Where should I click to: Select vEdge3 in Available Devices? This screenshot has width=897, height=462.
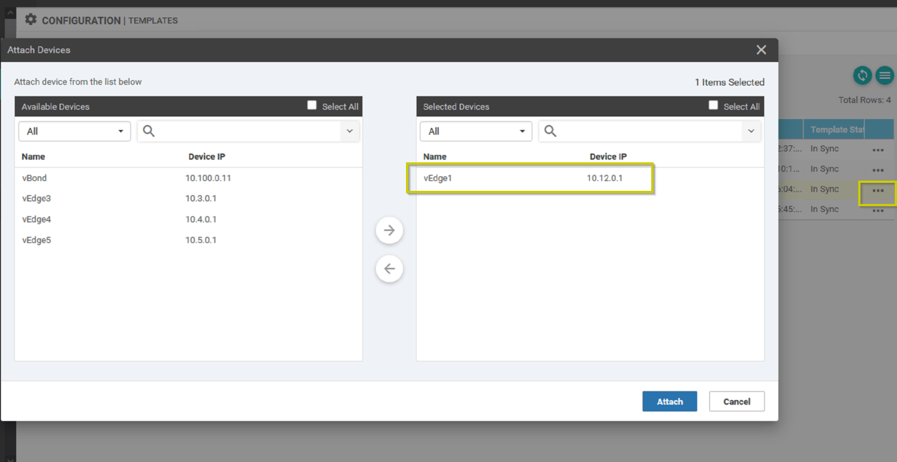(188, 198)
